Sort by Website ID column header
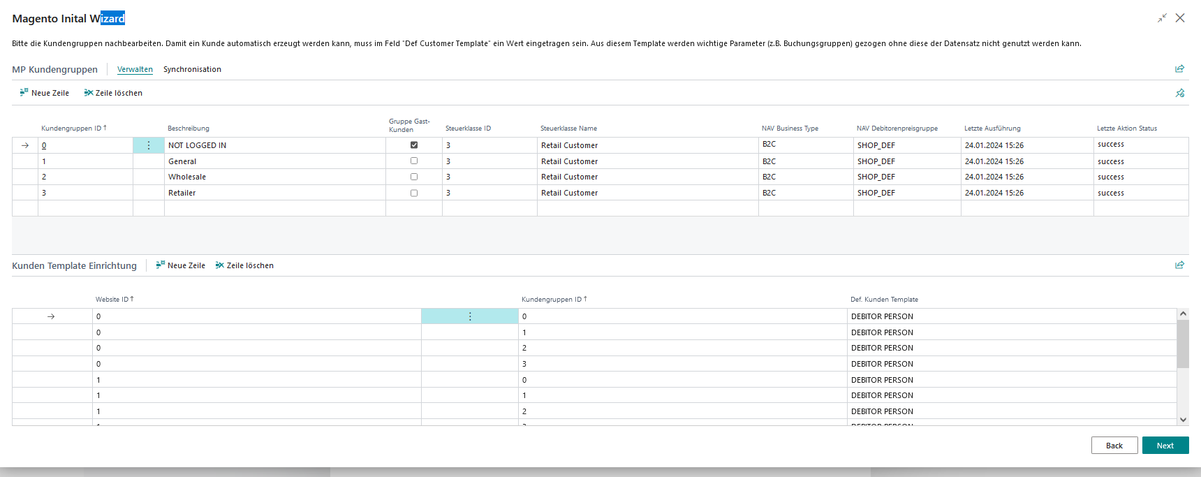 (115, 299)
